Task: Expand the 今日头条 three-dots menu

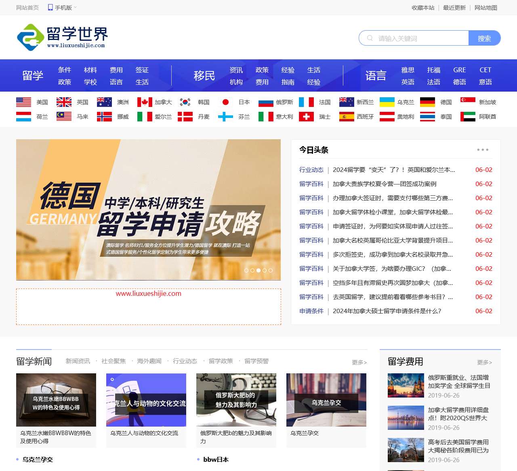Action: click(483, 150)
